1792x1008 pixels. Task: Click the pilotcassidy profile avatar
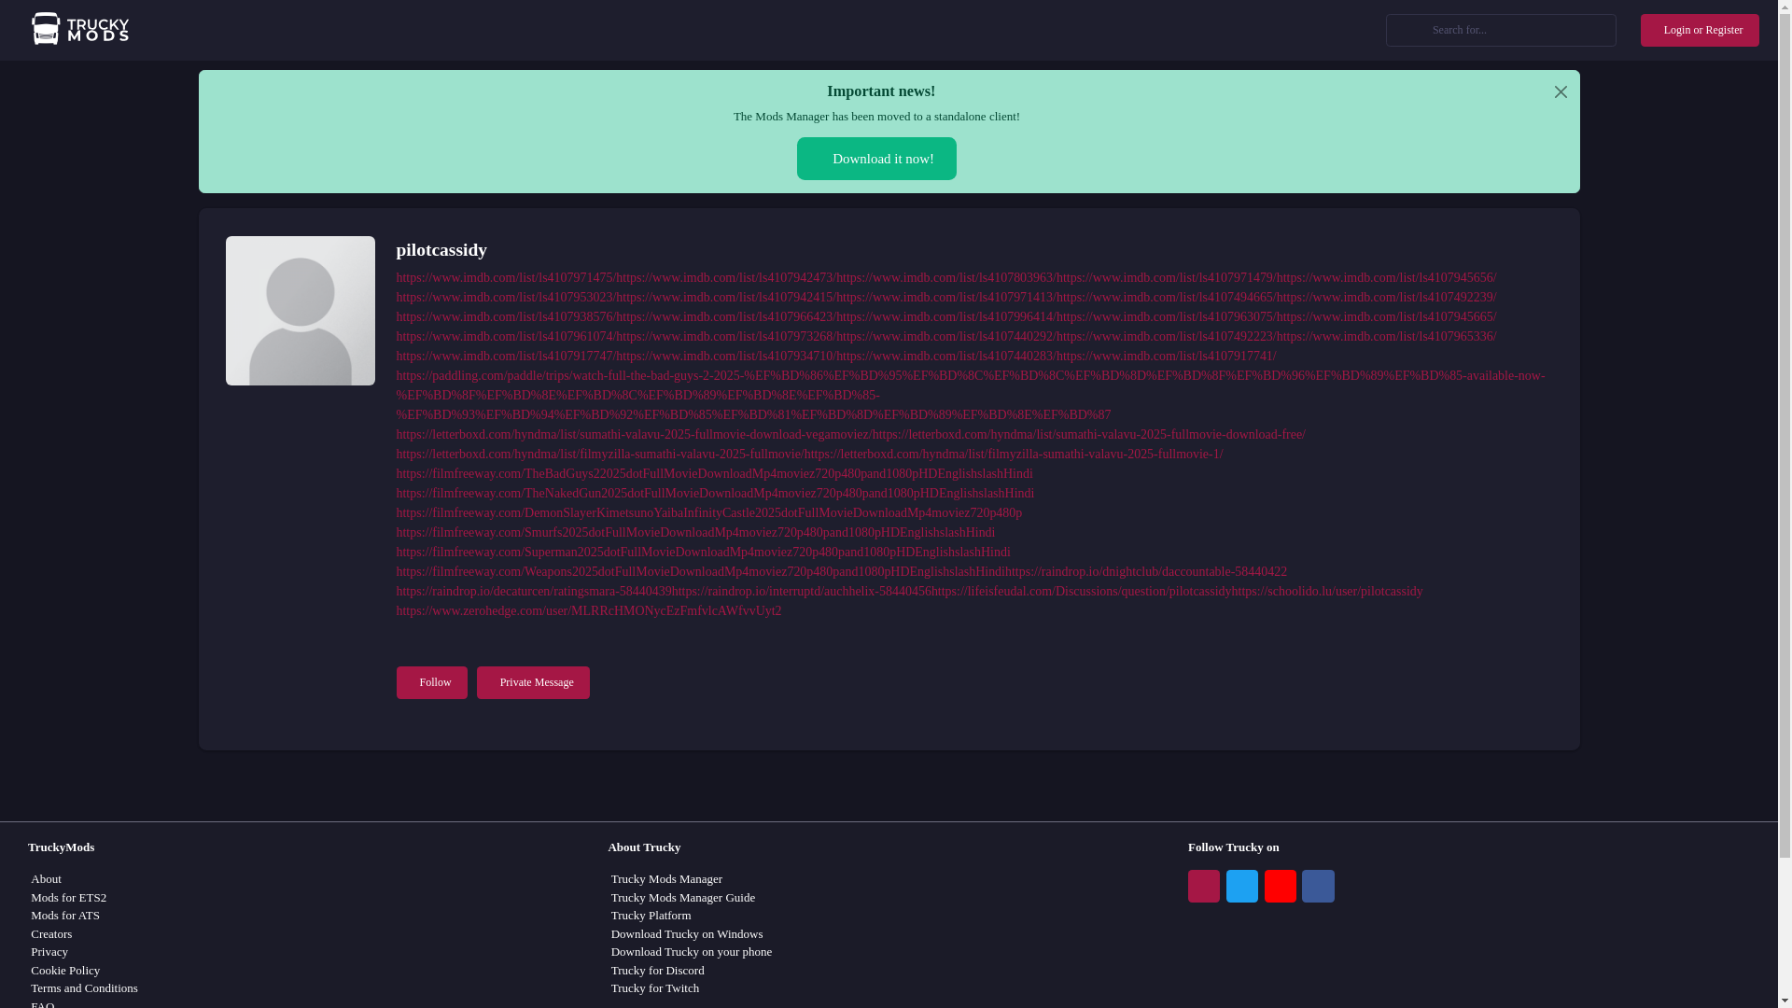[x=300, y=311]
